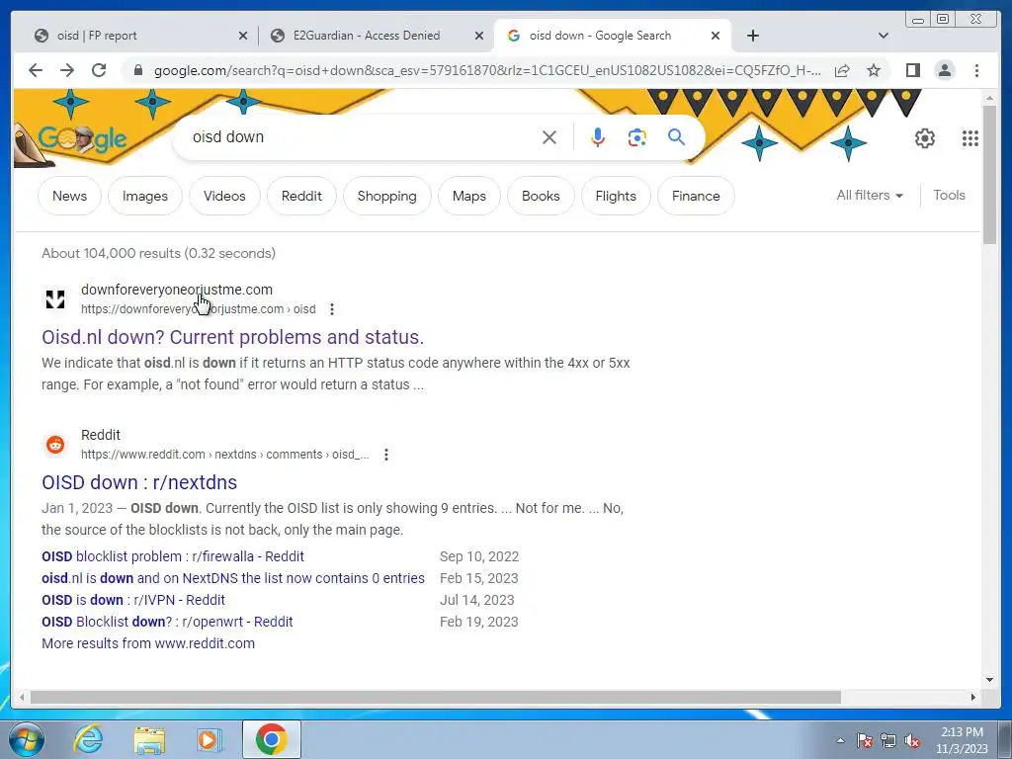Filter results by Maps
This screenshot has width=1012, height=759.
click(x=469, y=196)
